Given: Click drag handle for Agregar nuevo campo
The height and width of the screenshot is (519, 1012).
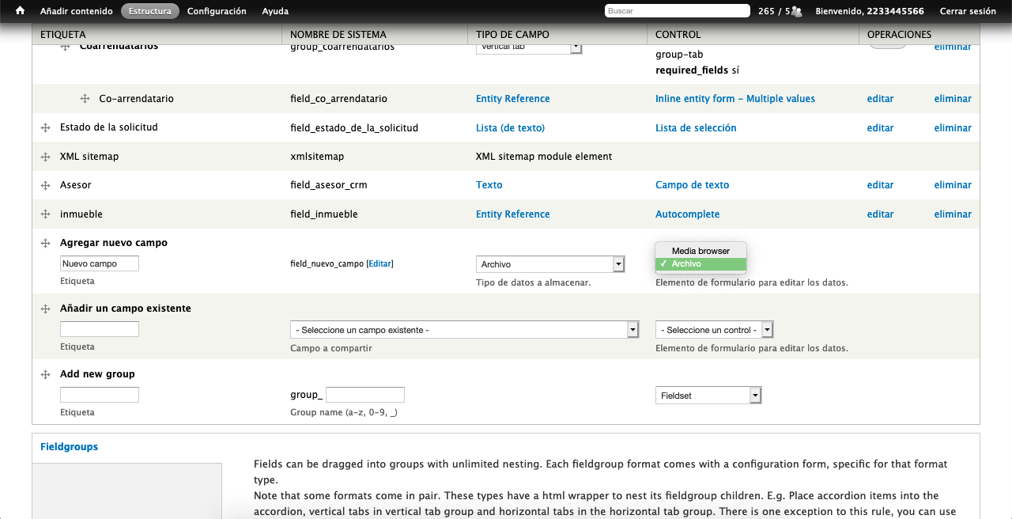Looking at the screenshot, I should [x=46, y=244].
